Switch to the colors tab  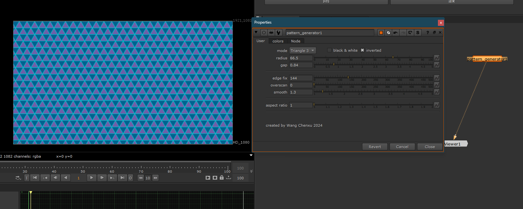point(278,41)
